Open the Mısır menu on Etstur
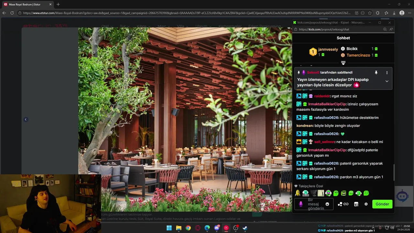Image resolution: width=414 pixels, height=233 pixels. [x=163, y=26]
